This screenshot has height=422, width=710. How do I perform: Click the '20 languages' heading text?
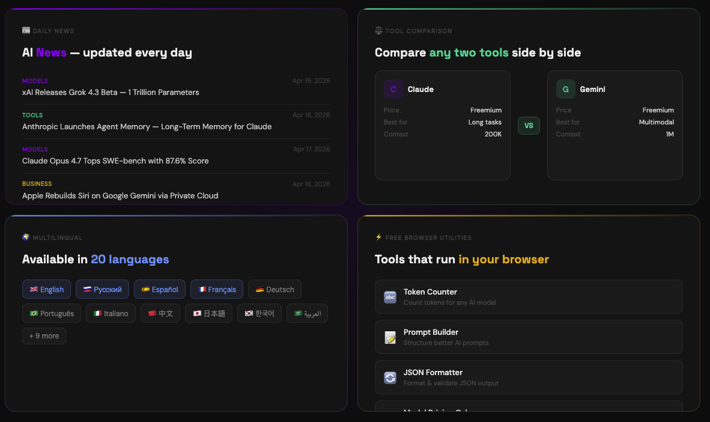[x=130, y=259]
